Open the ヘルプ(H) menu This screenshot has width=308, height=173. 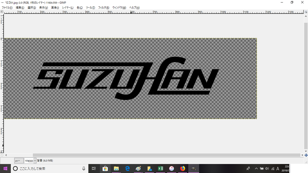coord(134,8)
